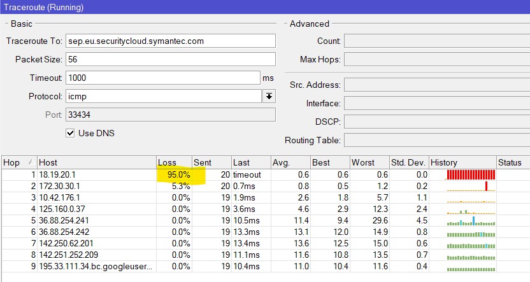Click the history graph for hop 9
This screenshot has height=282, width=530.
[471, 269]
